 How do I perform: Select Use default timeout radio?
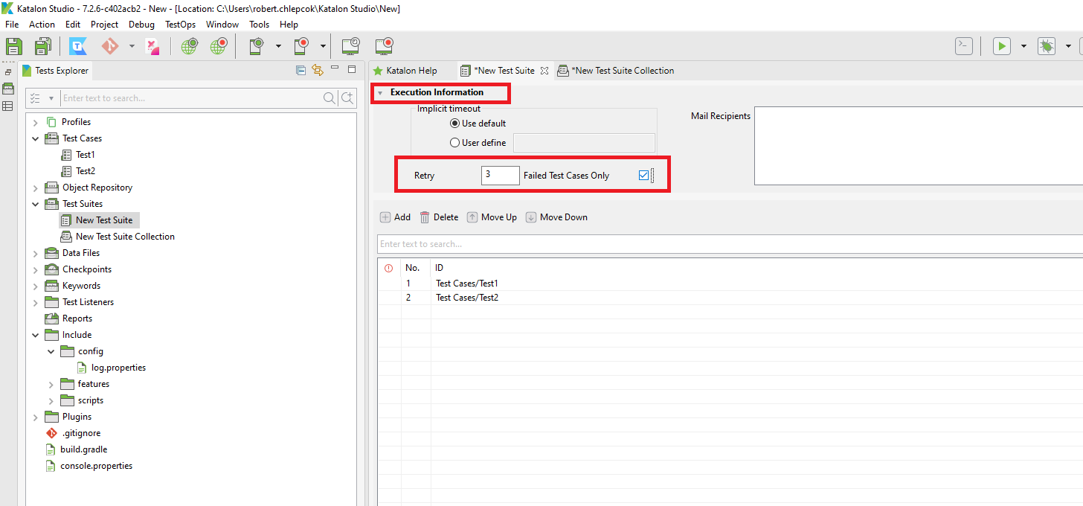pyautogui.click(x=455, y=124)
